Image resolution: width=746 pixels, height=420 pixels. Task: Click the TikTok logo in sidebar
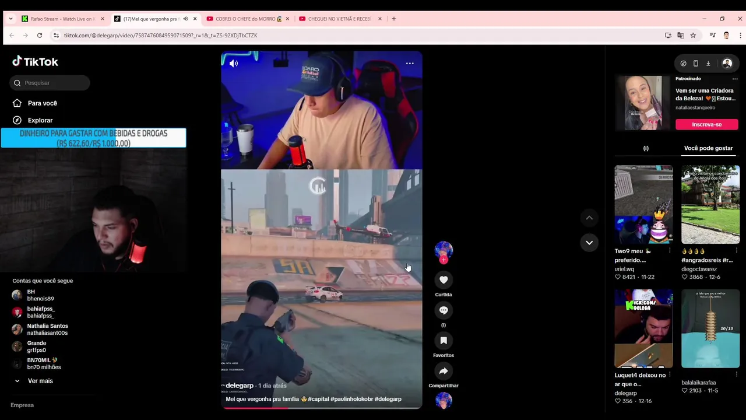(x=36, y=61)
